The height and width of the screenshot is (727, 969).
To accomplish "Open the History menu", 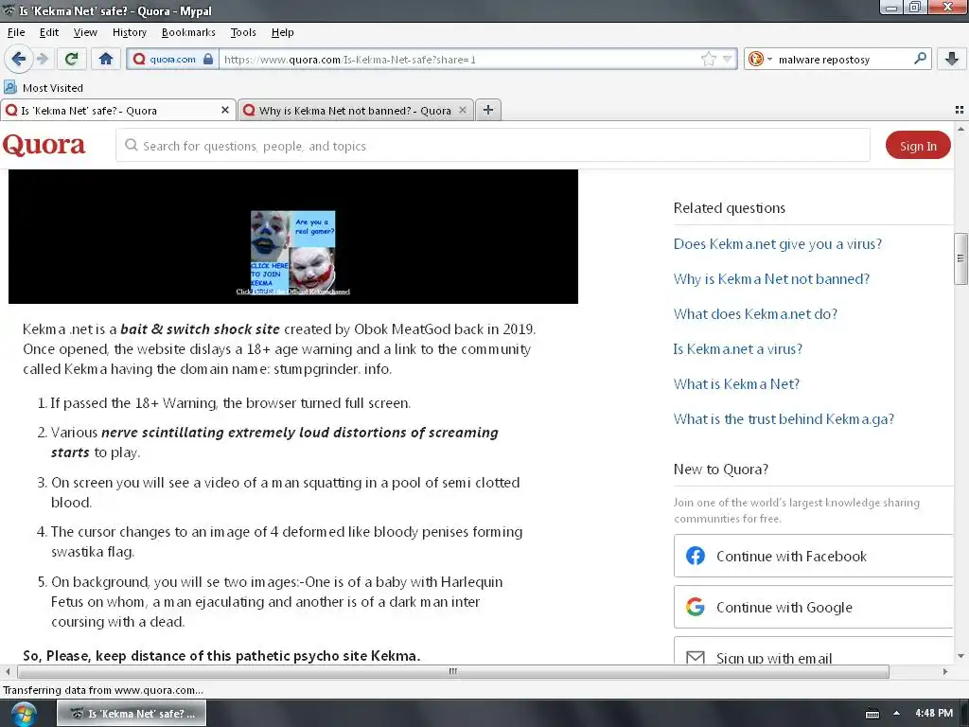I will point(129,32).
